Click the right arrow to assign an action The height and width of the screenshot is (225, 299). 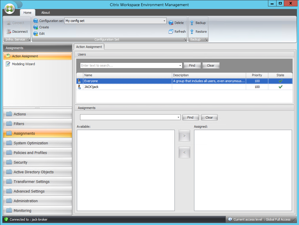pyautogui.click(x=184, y=136)
